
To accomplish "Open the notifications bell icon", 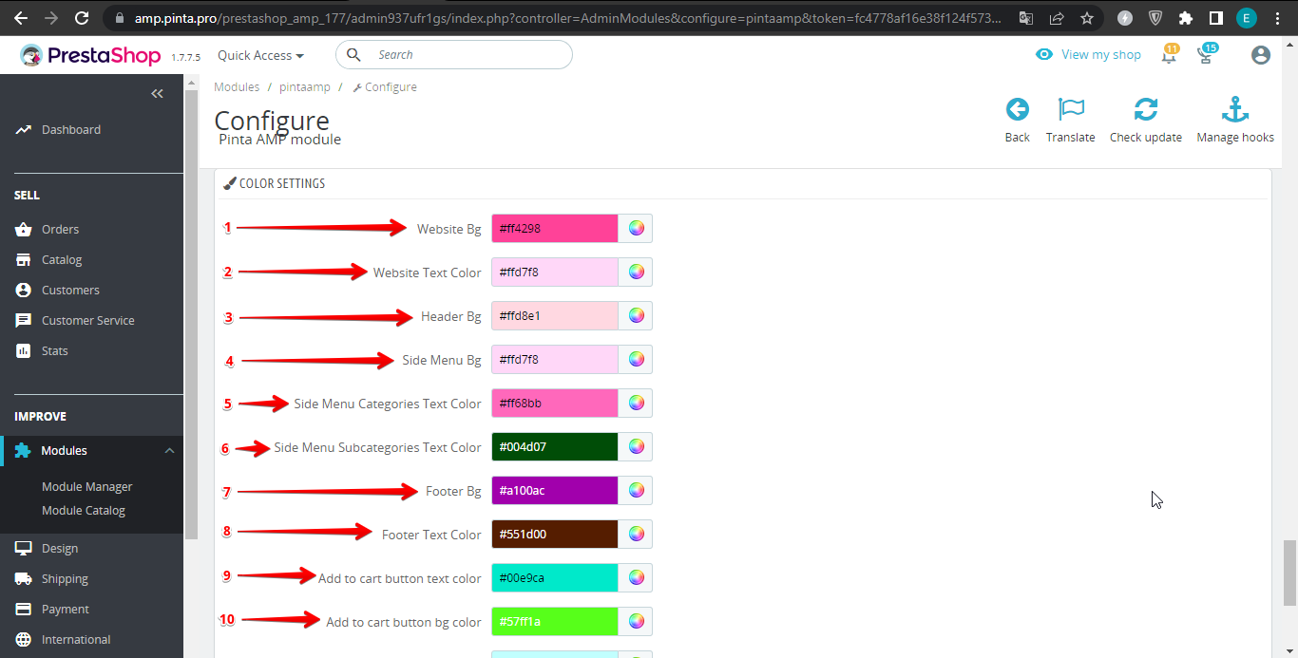I will (x=1169, y=55).
